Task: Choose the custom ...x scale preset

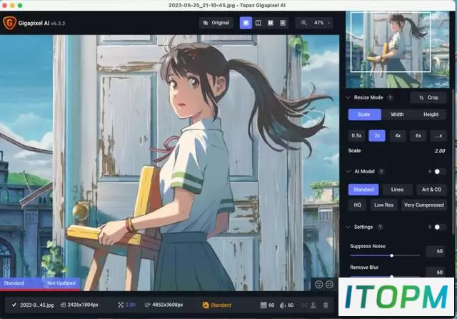Action: coord(438,136)
